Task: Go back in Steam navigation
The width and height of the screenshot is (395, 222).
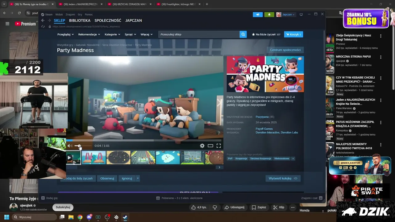Action: 43,20
